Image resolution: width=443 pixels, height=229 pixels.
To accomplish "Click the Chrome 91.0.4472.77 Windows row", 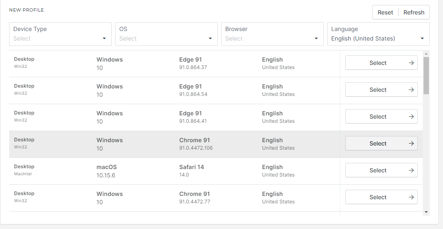I will pos(174,198).
